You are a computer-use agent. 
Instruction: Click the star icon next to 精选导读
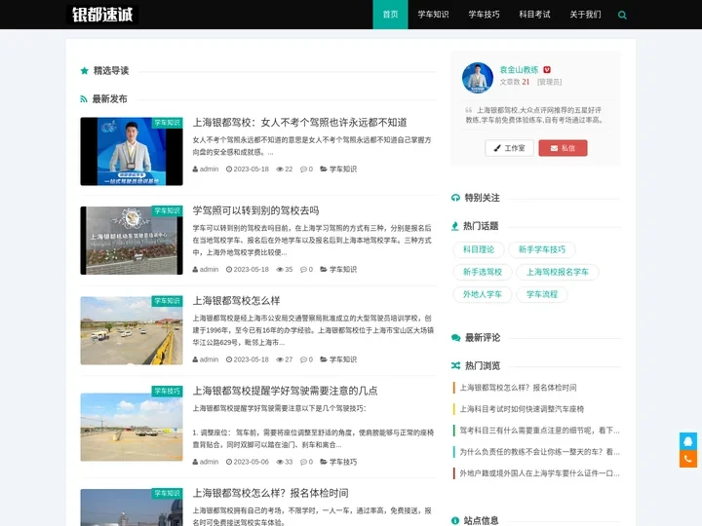tap(84, 71)
